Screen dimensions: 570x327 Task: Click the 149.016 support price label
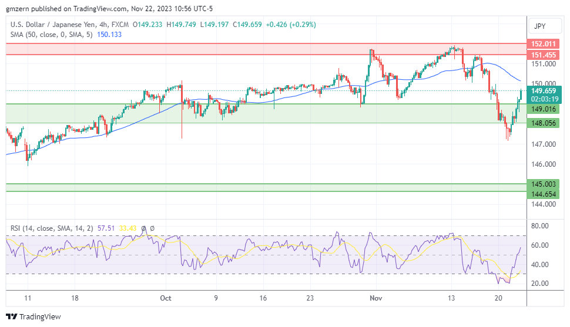[x=543, y=109]
